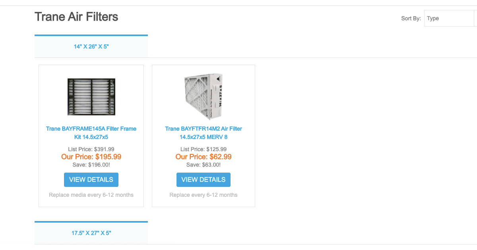This screenshot has width=477, height=250.
Task: View details for the BAYFTFR14M2 MERV 8 filter
Action: 203,179
